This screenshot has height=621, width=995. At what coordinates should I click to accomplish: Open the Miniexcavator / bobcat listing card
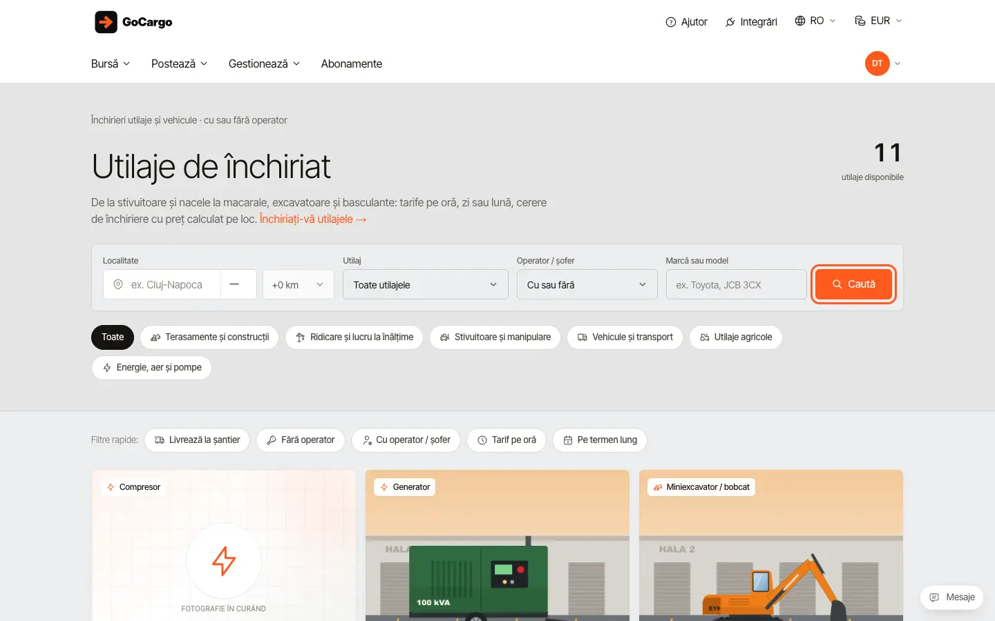(771, 546)
